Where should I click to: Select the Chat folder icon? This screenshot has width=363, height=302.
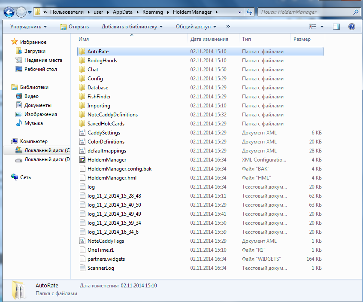click(x=82, y=70)
